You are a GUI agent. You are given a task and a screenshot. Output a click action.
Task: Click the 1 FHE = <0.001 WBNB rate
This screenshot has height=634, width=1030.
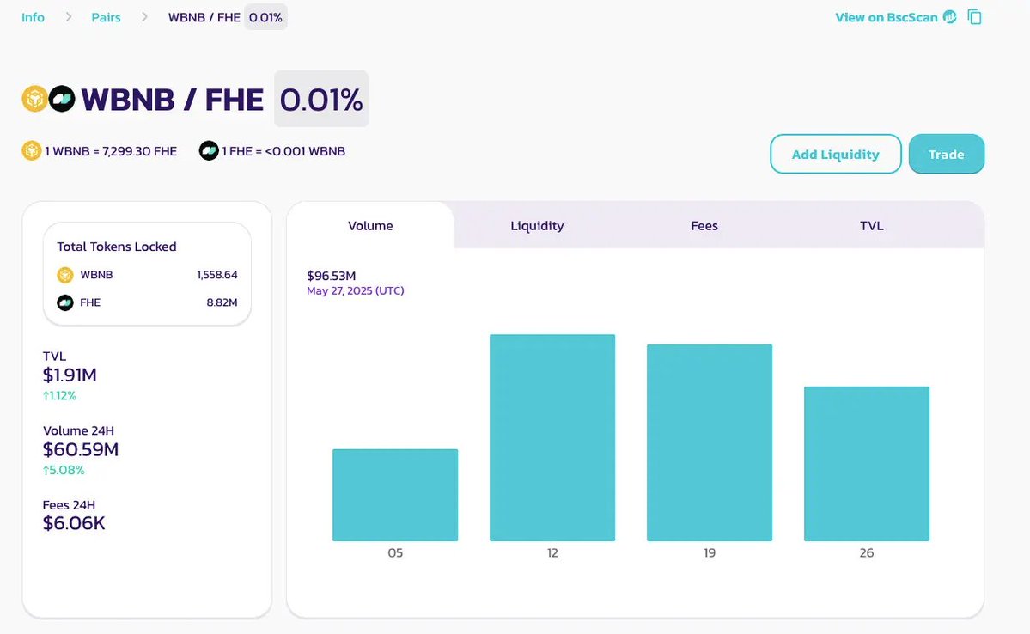283,151
